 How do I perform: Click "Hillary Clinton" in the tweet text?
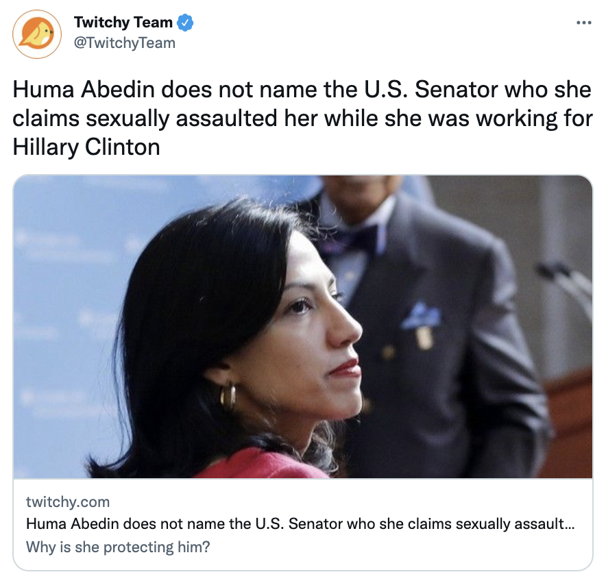coord(86,147)
